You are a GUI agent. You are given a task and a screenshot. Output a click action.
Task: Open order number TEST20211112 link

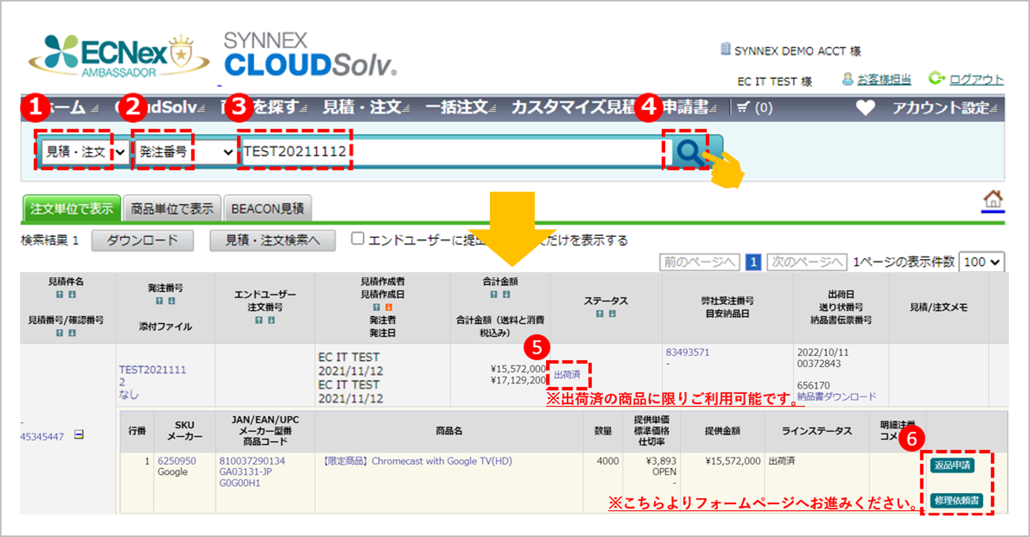[x=152, y=375]
